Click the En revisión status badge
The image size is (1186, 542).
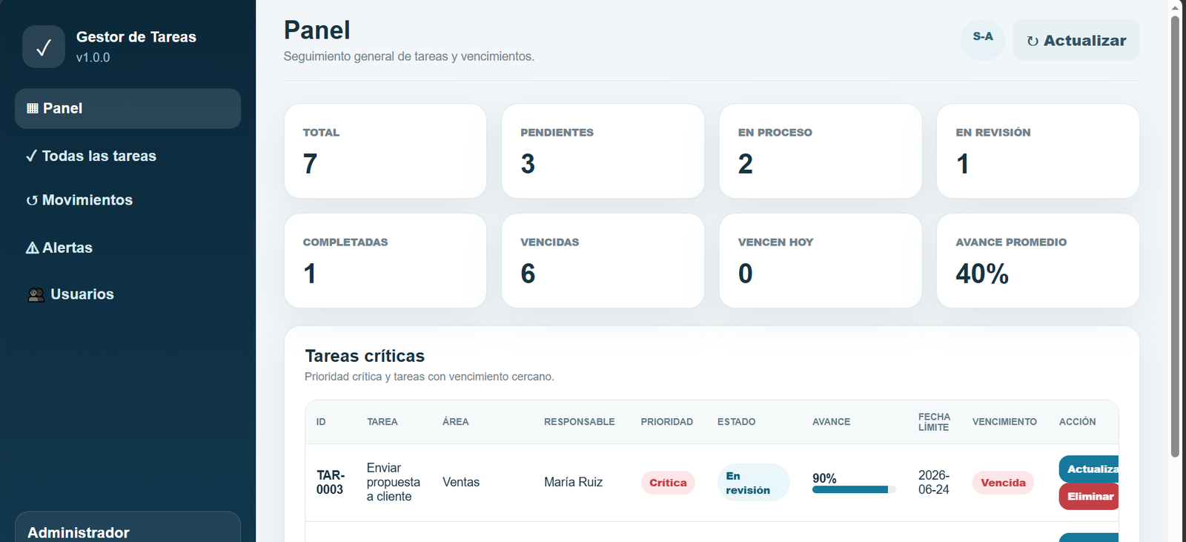tap(753, 483)
